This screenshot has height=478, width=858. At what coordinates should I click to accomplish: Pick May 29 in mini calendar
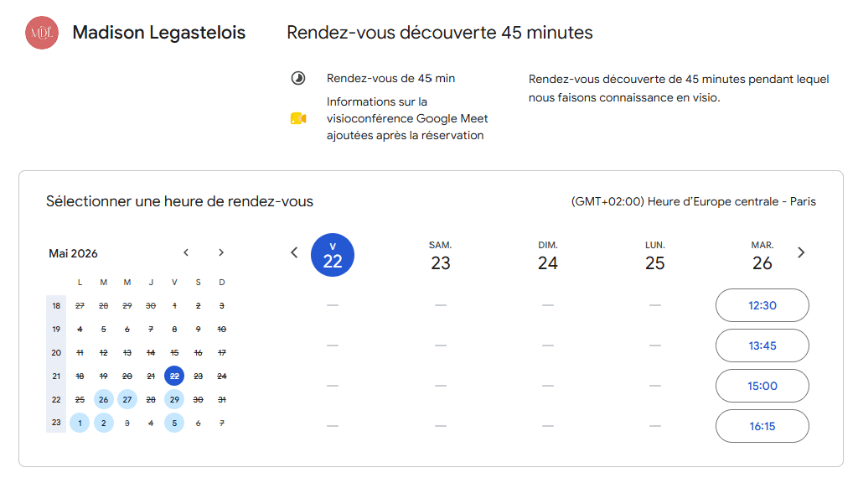(174, 400)
